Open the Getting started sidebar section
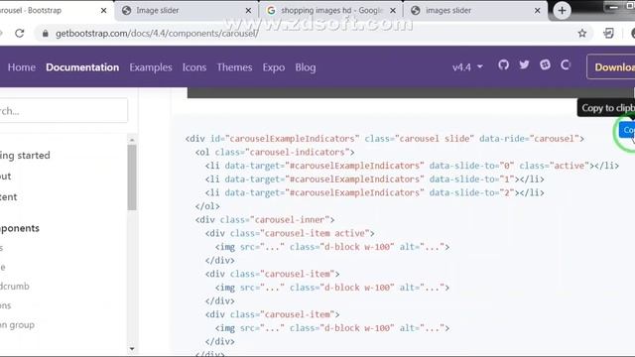 [x=25, y=156]
